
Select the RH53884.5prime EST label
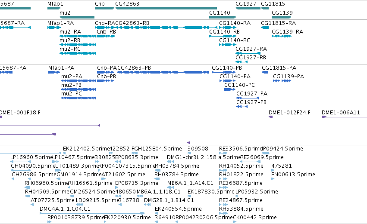pos(242,209)
